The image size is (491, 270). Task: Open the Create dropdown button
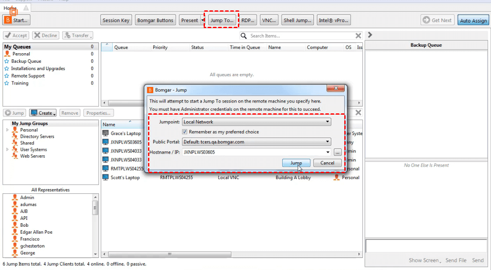[43, 113]
